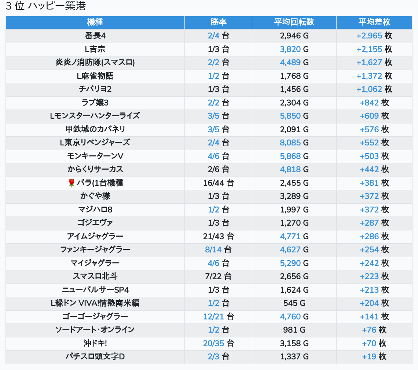Select L緑ドン VIVA!情熱南米編 row name
418x370 pixels.
tap(95, 303)
